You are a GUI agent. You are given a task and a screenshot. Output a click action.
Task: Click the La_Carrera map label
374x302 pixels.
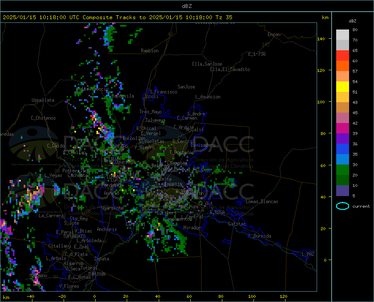pos(51,216)
